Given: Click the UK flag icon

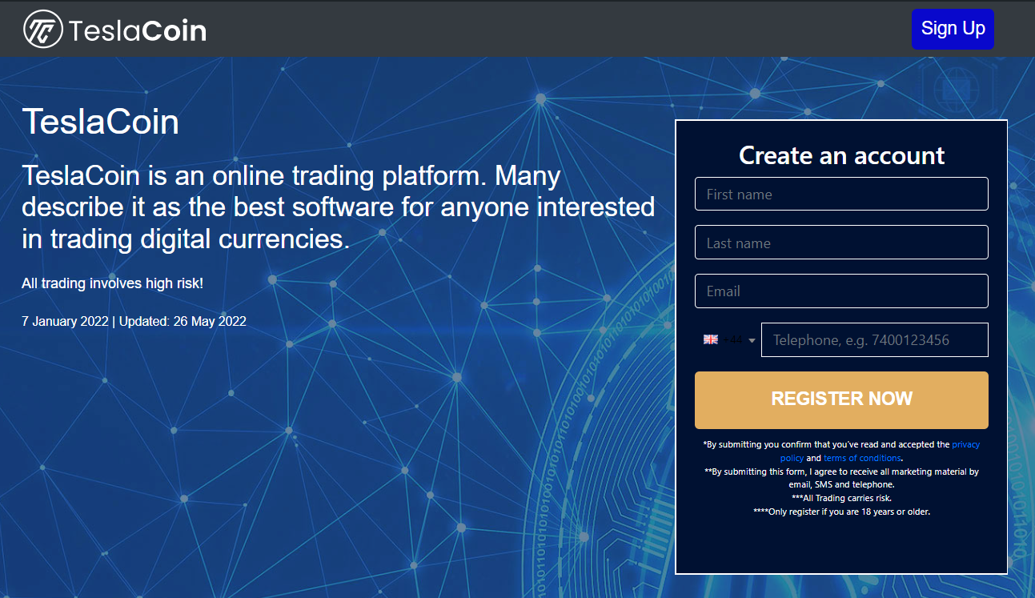Looking at the screenshot, I should click(x=711, y=339).
